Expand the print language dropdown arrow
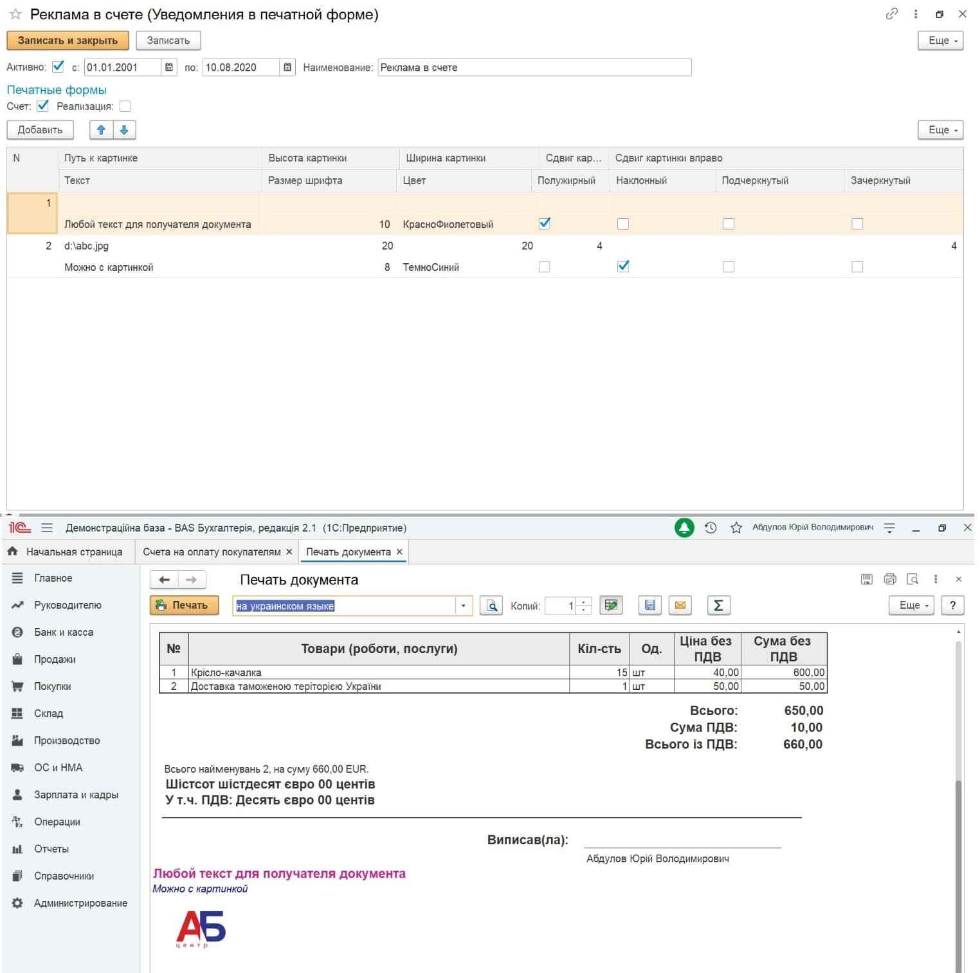Image resolution: width=980 pixels, height=973 pixels. pyautogui.click(x=463, y=606)
